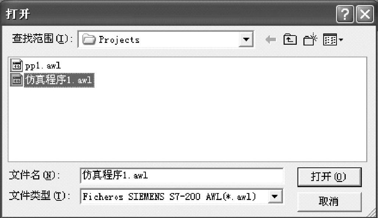The height and width of the screenshot is (218, 378).
Task: Click the 打开(O) button
Action: coord(330,177)
